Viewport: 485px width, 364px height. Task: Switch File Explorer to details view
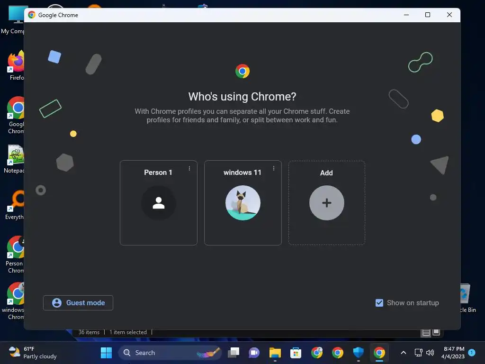[x=426, y=333]
